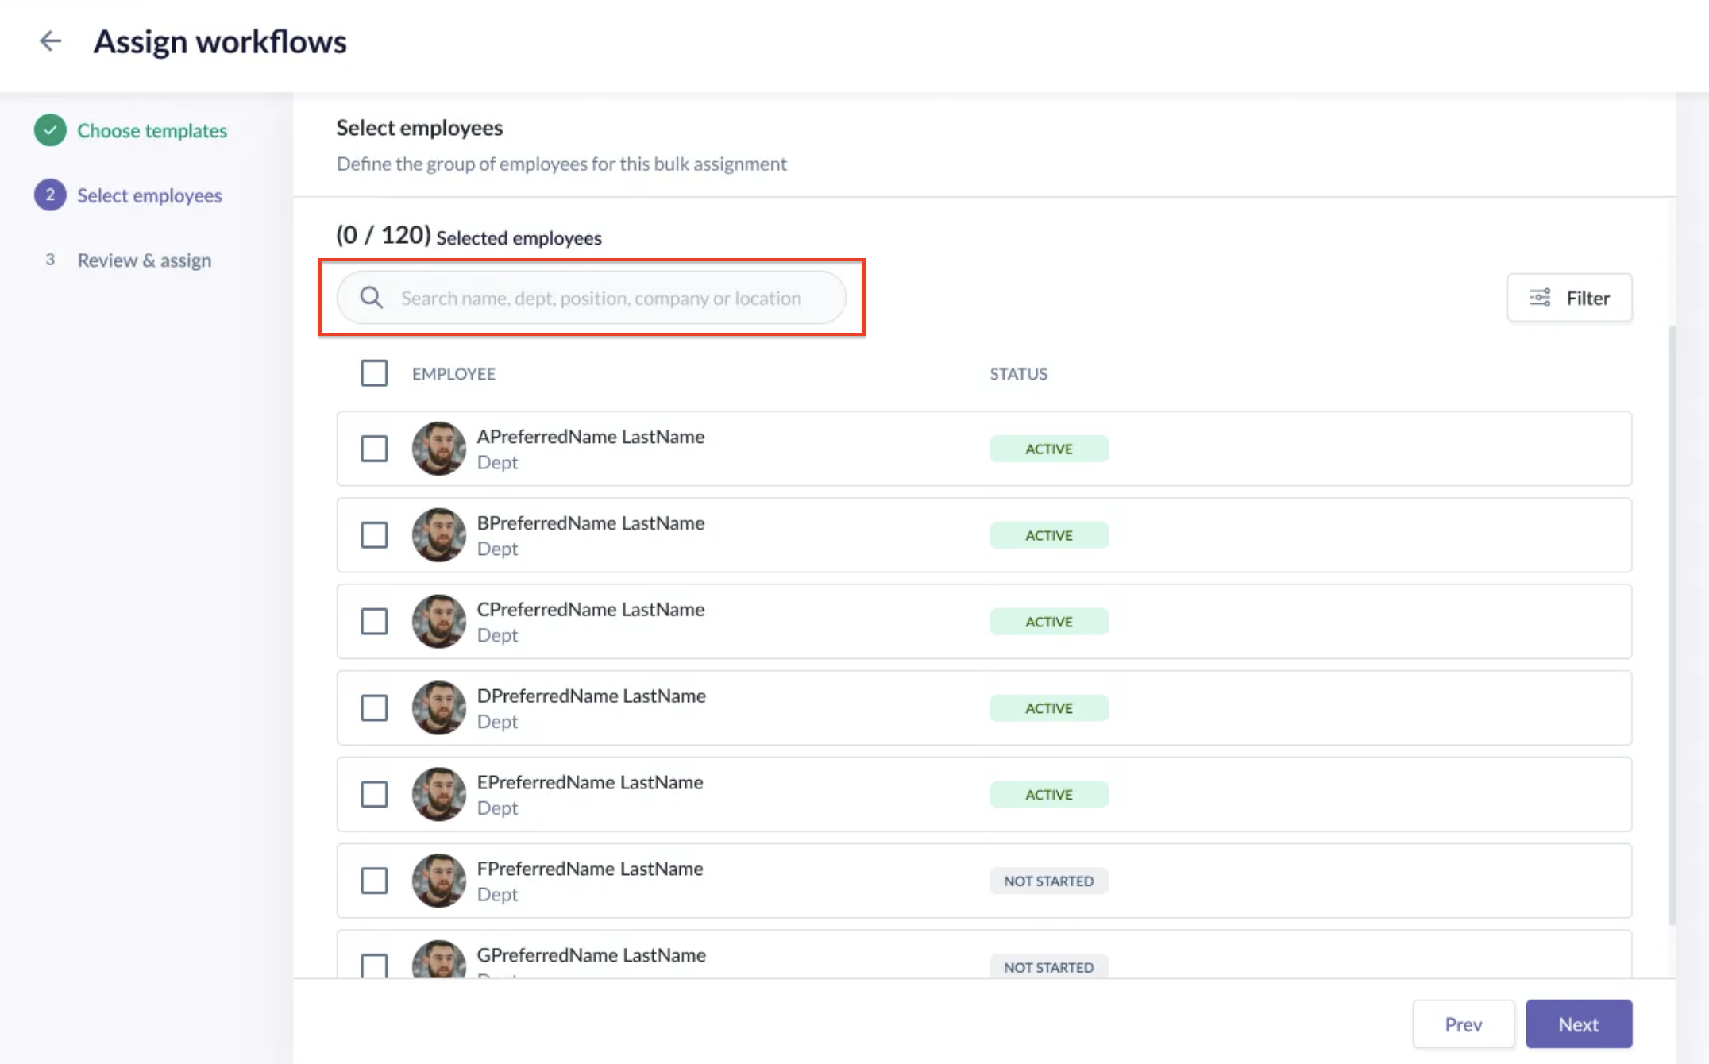The width and height of the screenshot is (1709, 1064).
Task: Click the filter sliders icon
Action: pyautogui.click(x=1540, y=298)
